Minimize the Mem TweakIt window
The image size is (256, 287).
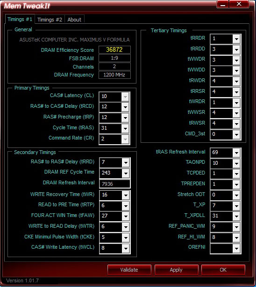click(223, 4)
